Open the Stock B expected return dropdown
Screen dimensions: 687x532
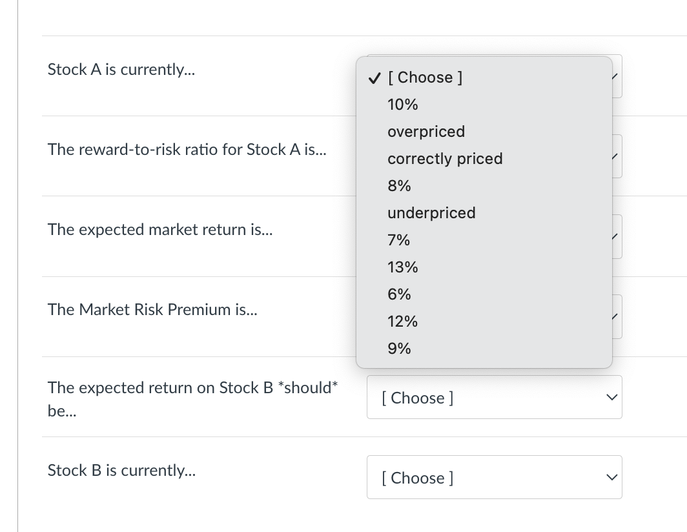coord(494,397)
